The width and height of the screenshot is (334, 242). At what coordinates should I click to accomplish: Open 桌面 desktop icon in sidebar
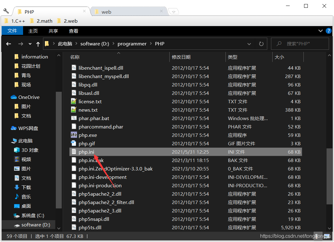pos(17,206)
